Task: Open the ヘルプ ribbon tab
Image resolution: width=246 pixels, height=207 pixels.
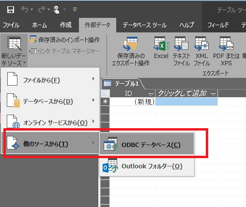Action: (186, 25)
